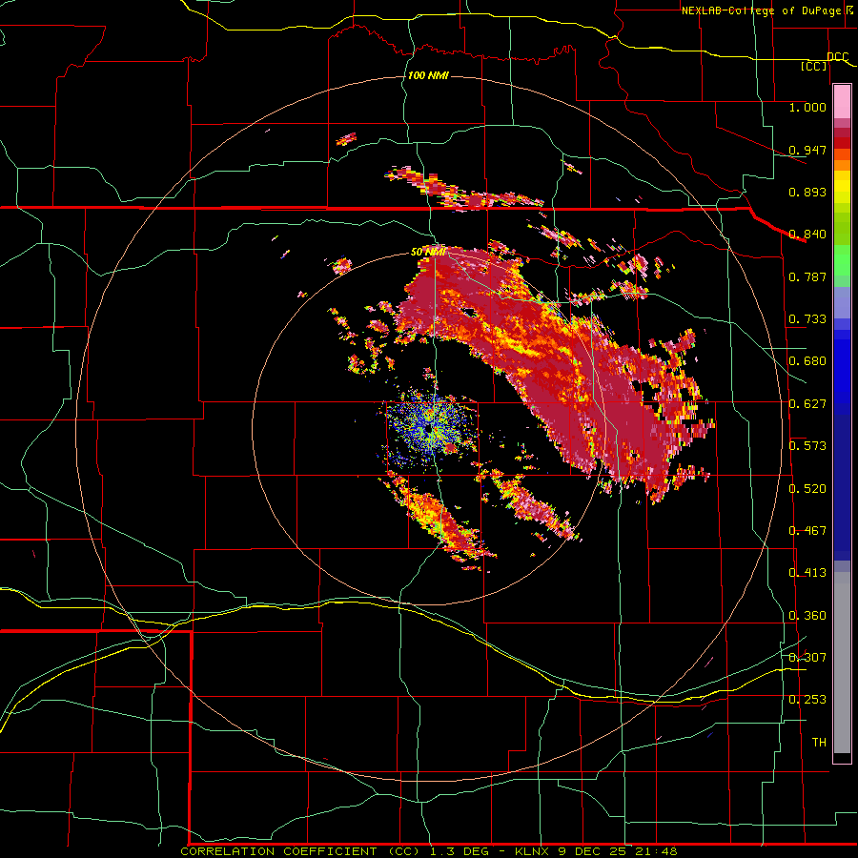858x858 pixels.
Task: Select the 0.947 legend value
Action: (807, 150)
